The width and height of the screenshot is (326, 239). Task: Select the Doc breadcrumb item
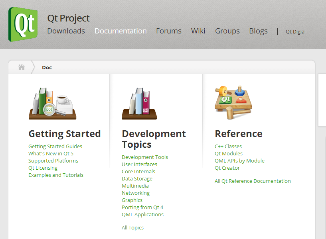(x=47, y=68)
